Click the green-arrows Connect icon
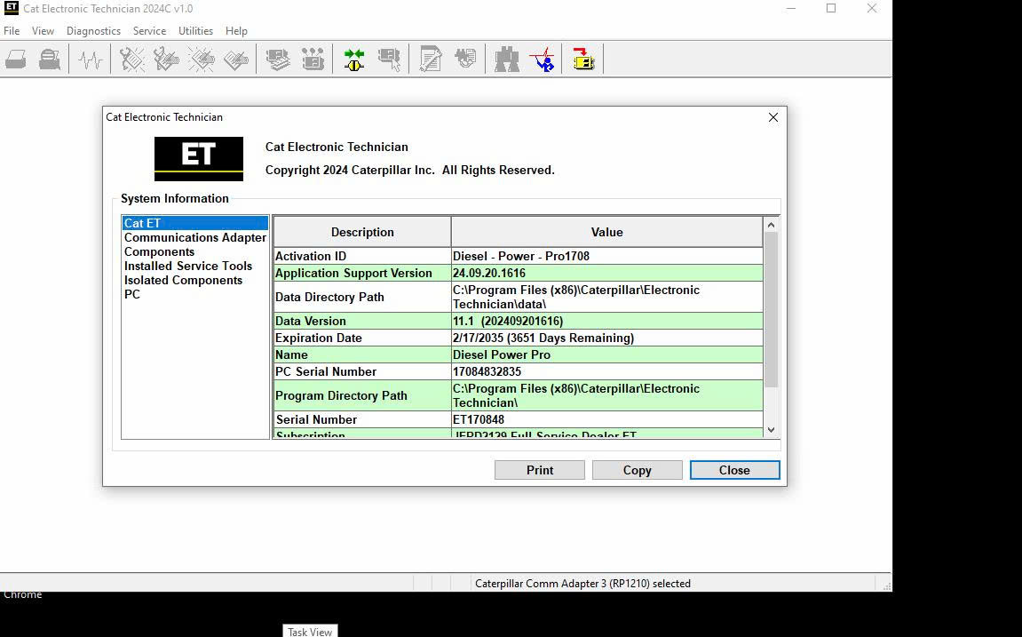1022x637 pixels. [x=354, y=60]
